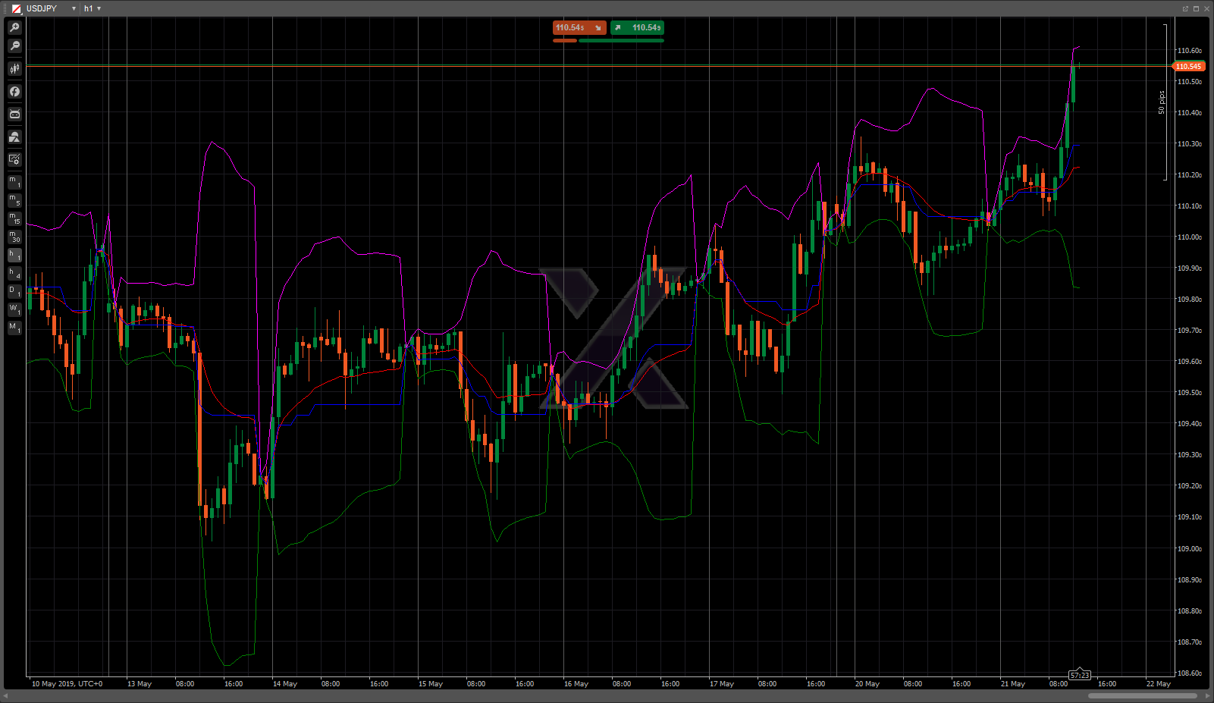Click the zoom in magnifier icon
The image size is (1214, 703).
(14, 27)
